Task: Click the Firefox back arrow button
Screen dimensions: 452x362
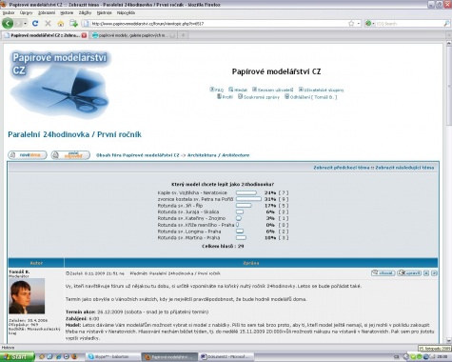Action: click(x=8, y=23)
